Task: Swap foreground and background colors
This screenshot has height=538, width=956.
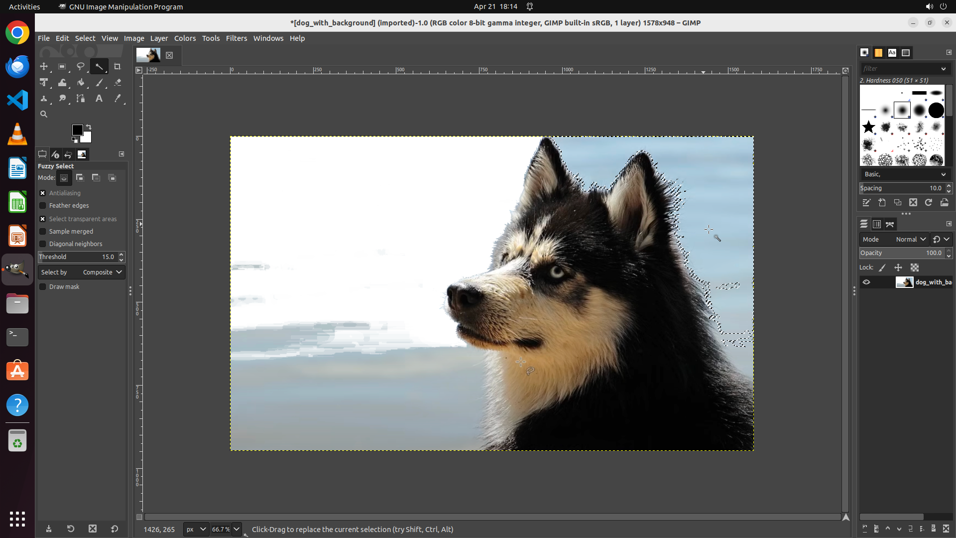Action: click(x=89, y=127)
